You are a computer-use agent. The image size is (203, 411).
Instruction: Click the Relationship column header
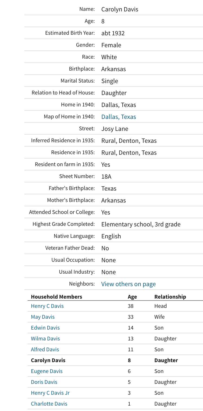(x=170, y=297)
